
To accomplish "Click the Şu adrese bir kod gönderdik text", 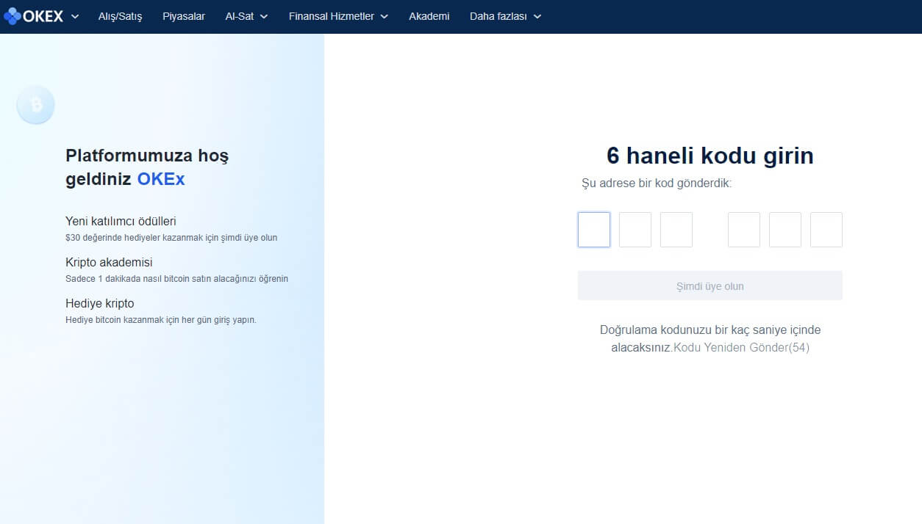I will point(657,183).
